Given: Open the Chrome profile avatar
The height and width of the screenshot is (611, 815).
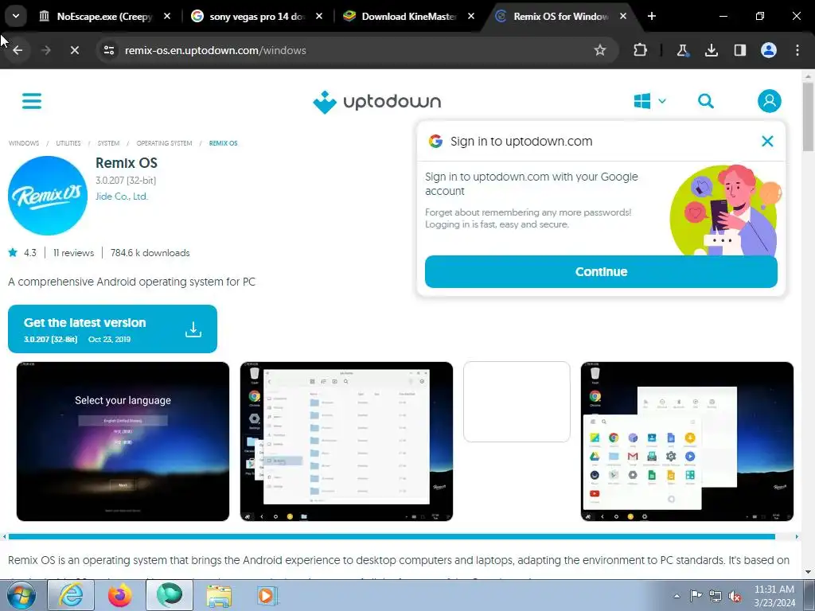Looking at the screenshot, I should [x=769, y=50].
